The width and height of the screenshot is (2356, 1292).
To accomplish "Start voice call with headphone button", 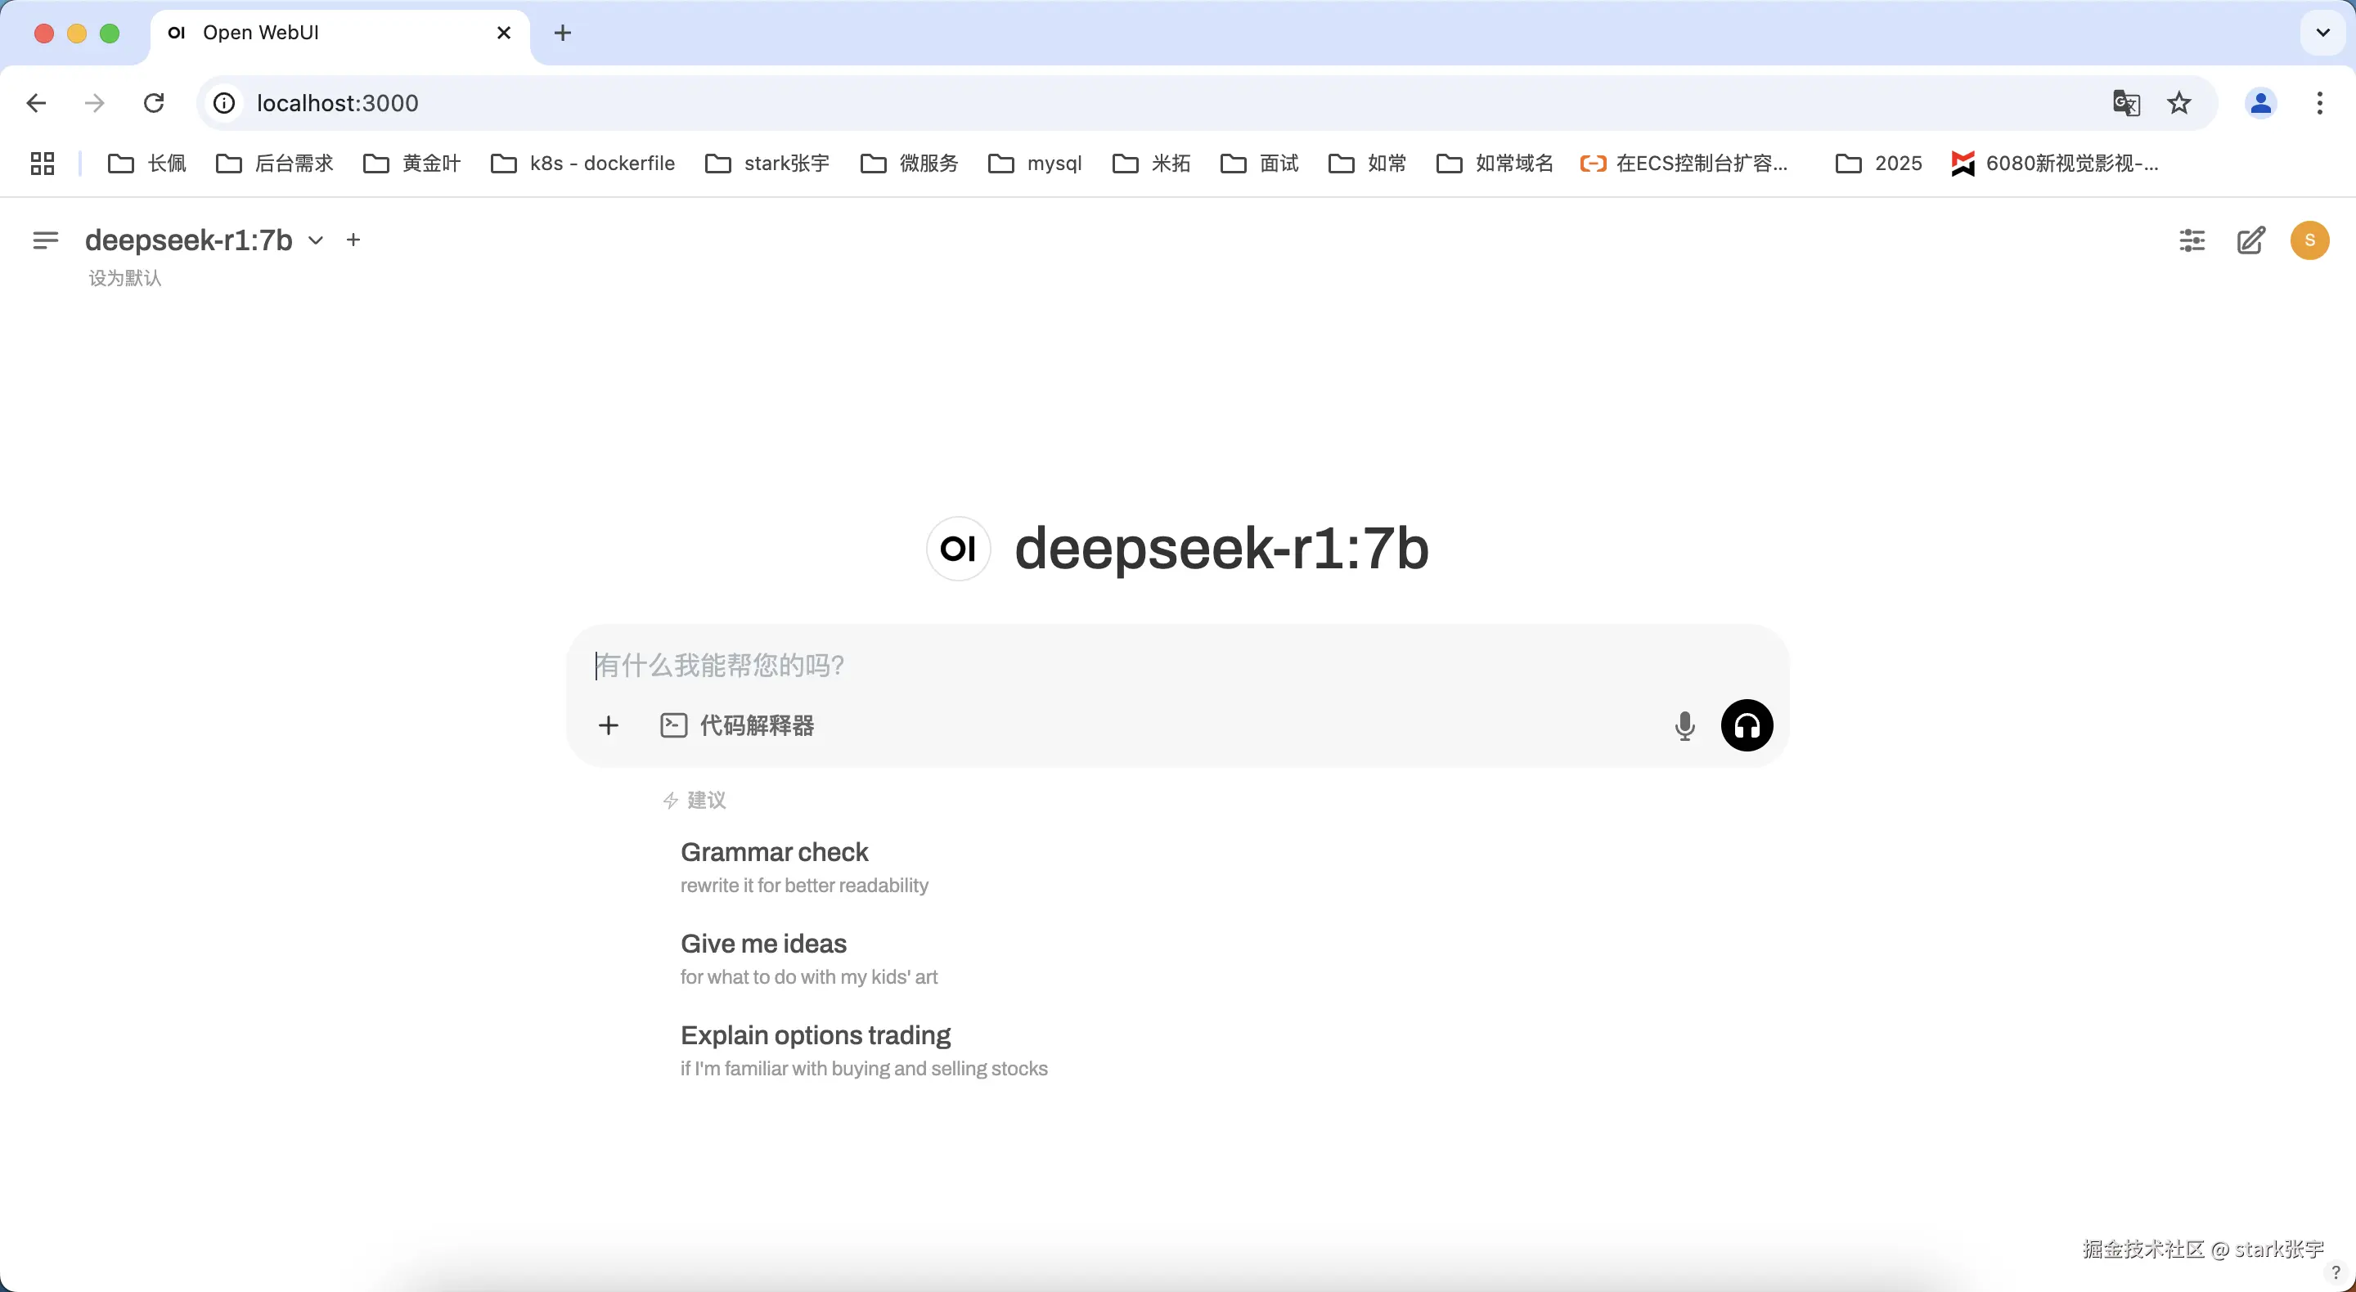I will (x=1746, y=726).
